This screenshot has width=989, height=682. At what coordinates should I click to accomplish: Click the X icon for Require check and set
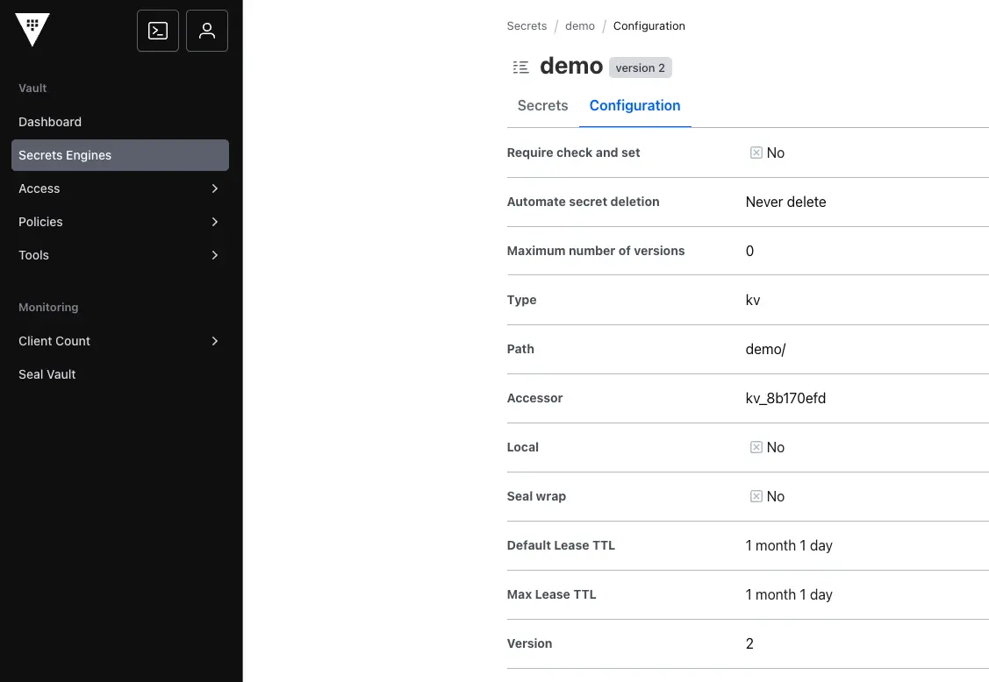[x=756, y=153]
